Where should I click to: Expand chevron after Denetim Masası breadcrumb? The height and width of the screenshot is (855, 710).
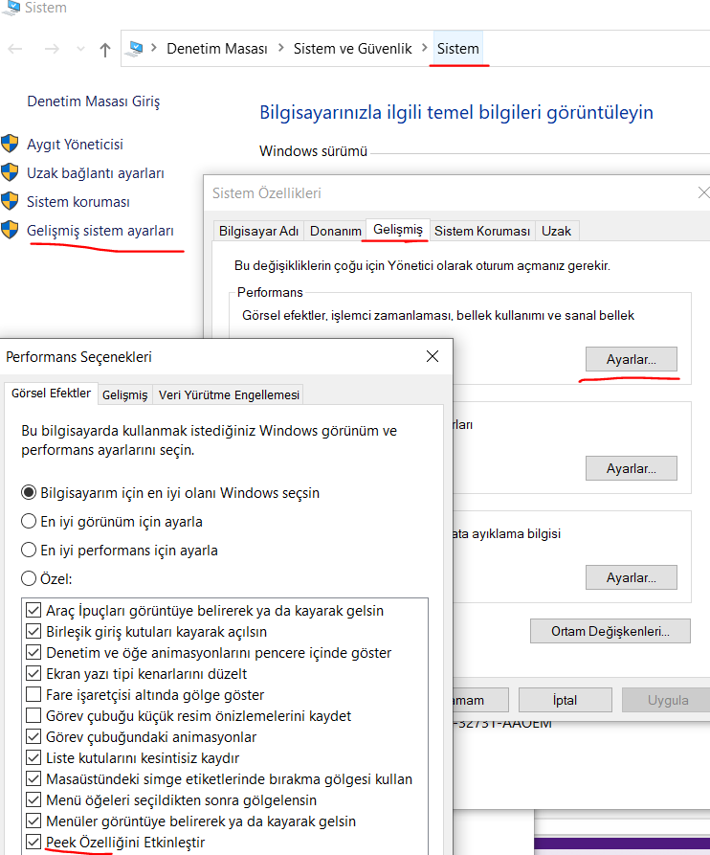tap(281, 48)
